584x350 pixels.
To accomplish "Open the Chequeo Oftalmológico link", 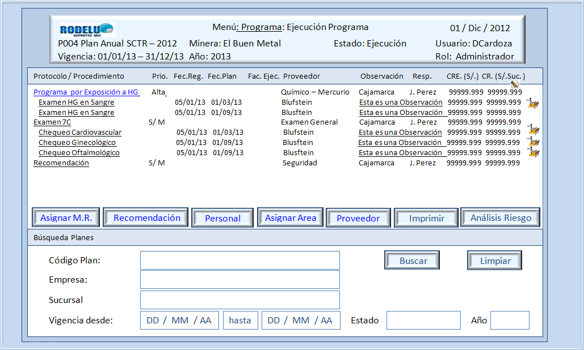I will [x=79, y=153].
